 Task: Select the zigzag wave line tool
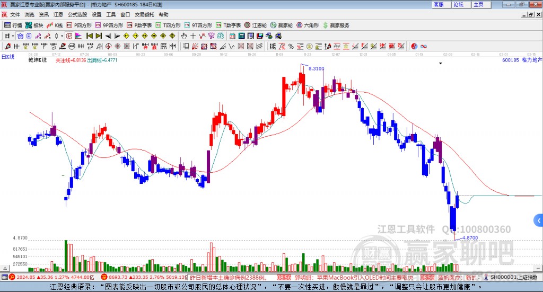(232, 46)
